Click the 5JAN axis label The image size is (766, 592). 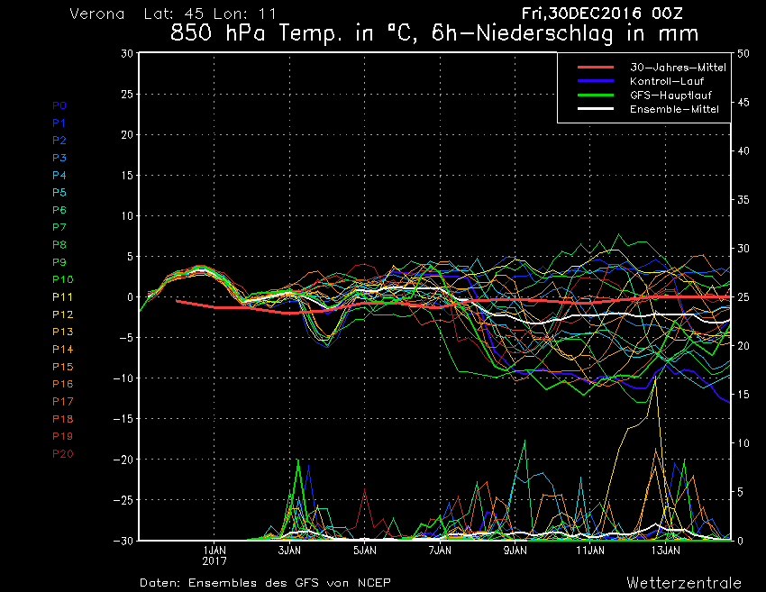click(364, 551)
